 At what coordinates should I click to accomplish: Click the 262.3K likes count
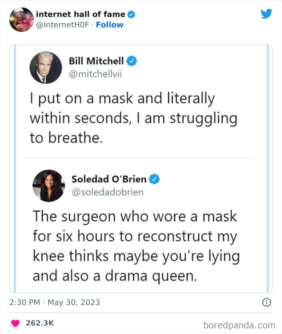click(39, 323)
